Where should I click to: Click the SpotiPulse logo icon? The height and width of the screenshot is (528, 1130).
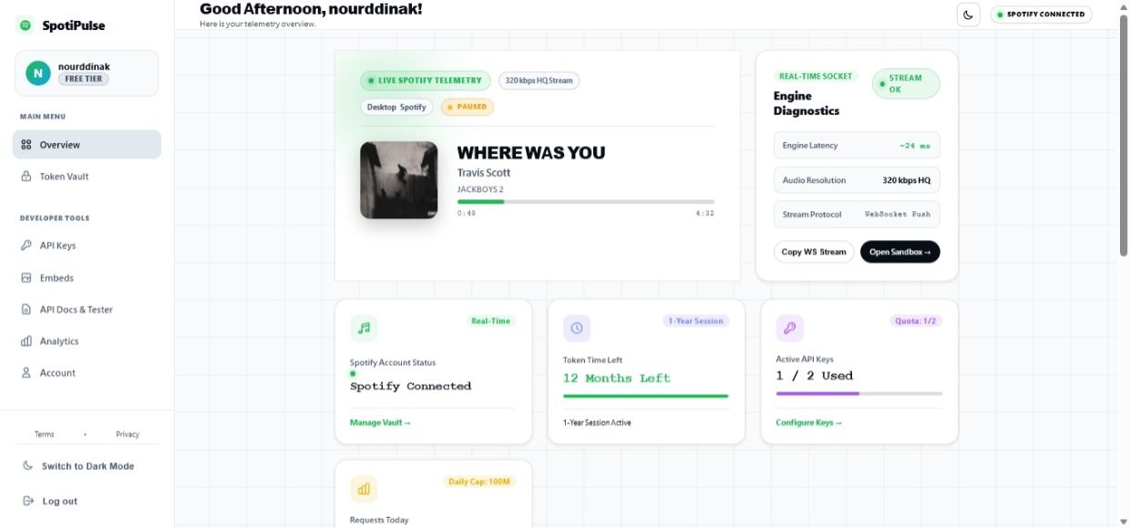(x=26, y=25)
